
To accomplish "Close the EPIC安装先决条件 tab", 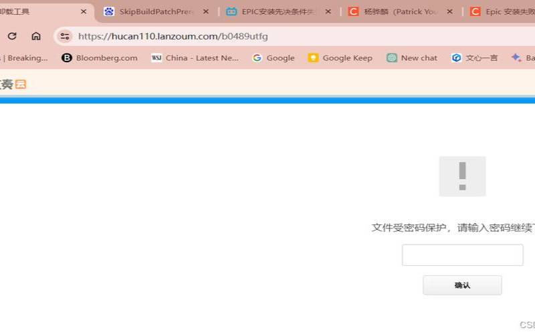I will pyautogui.click(x=328, y=12).
